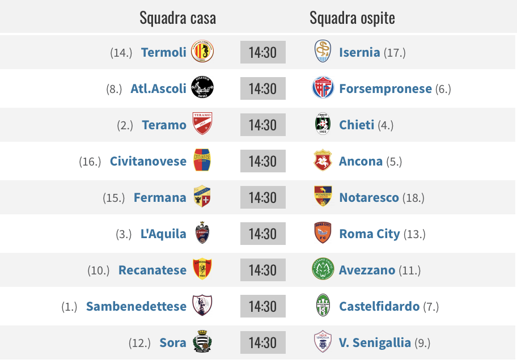
Task: Open the Sambenedettese team link
Action: click(136, 307)
